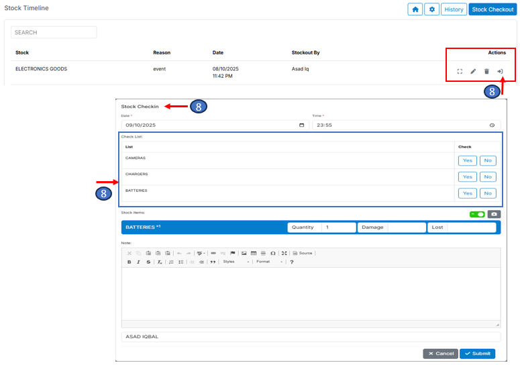This screenshot has width=520, height=365.
Task: Click the pencil edit icon for Electronics Goods
Action: click(x=473, y=71)
